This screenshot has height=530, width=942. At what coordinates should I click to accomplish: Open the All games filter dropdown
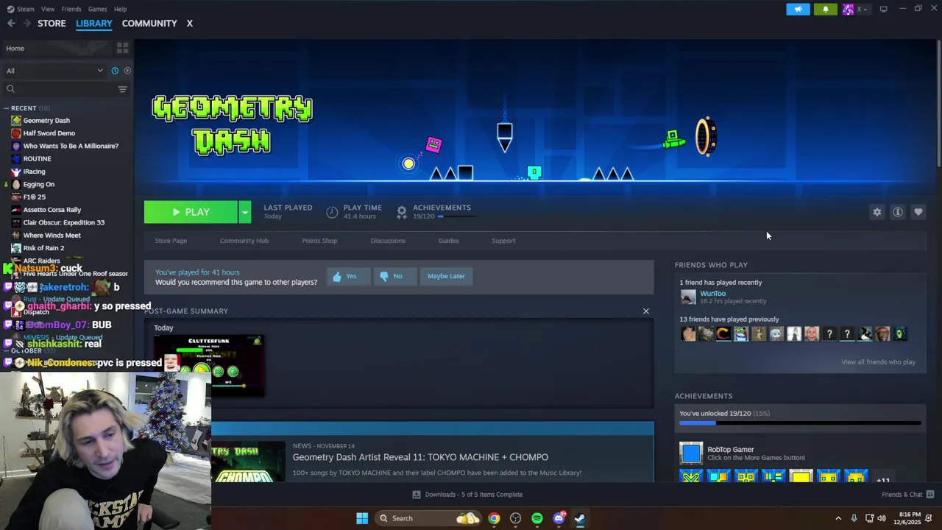pos(54,71)
